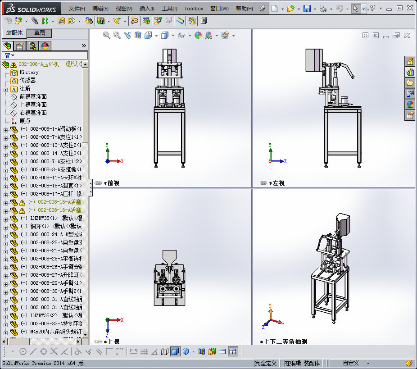Image resolution: width=417 pixels, height=369 pixels.
Task: Click the Edit Appearance color ball icon
Action: tap(198, 35)
